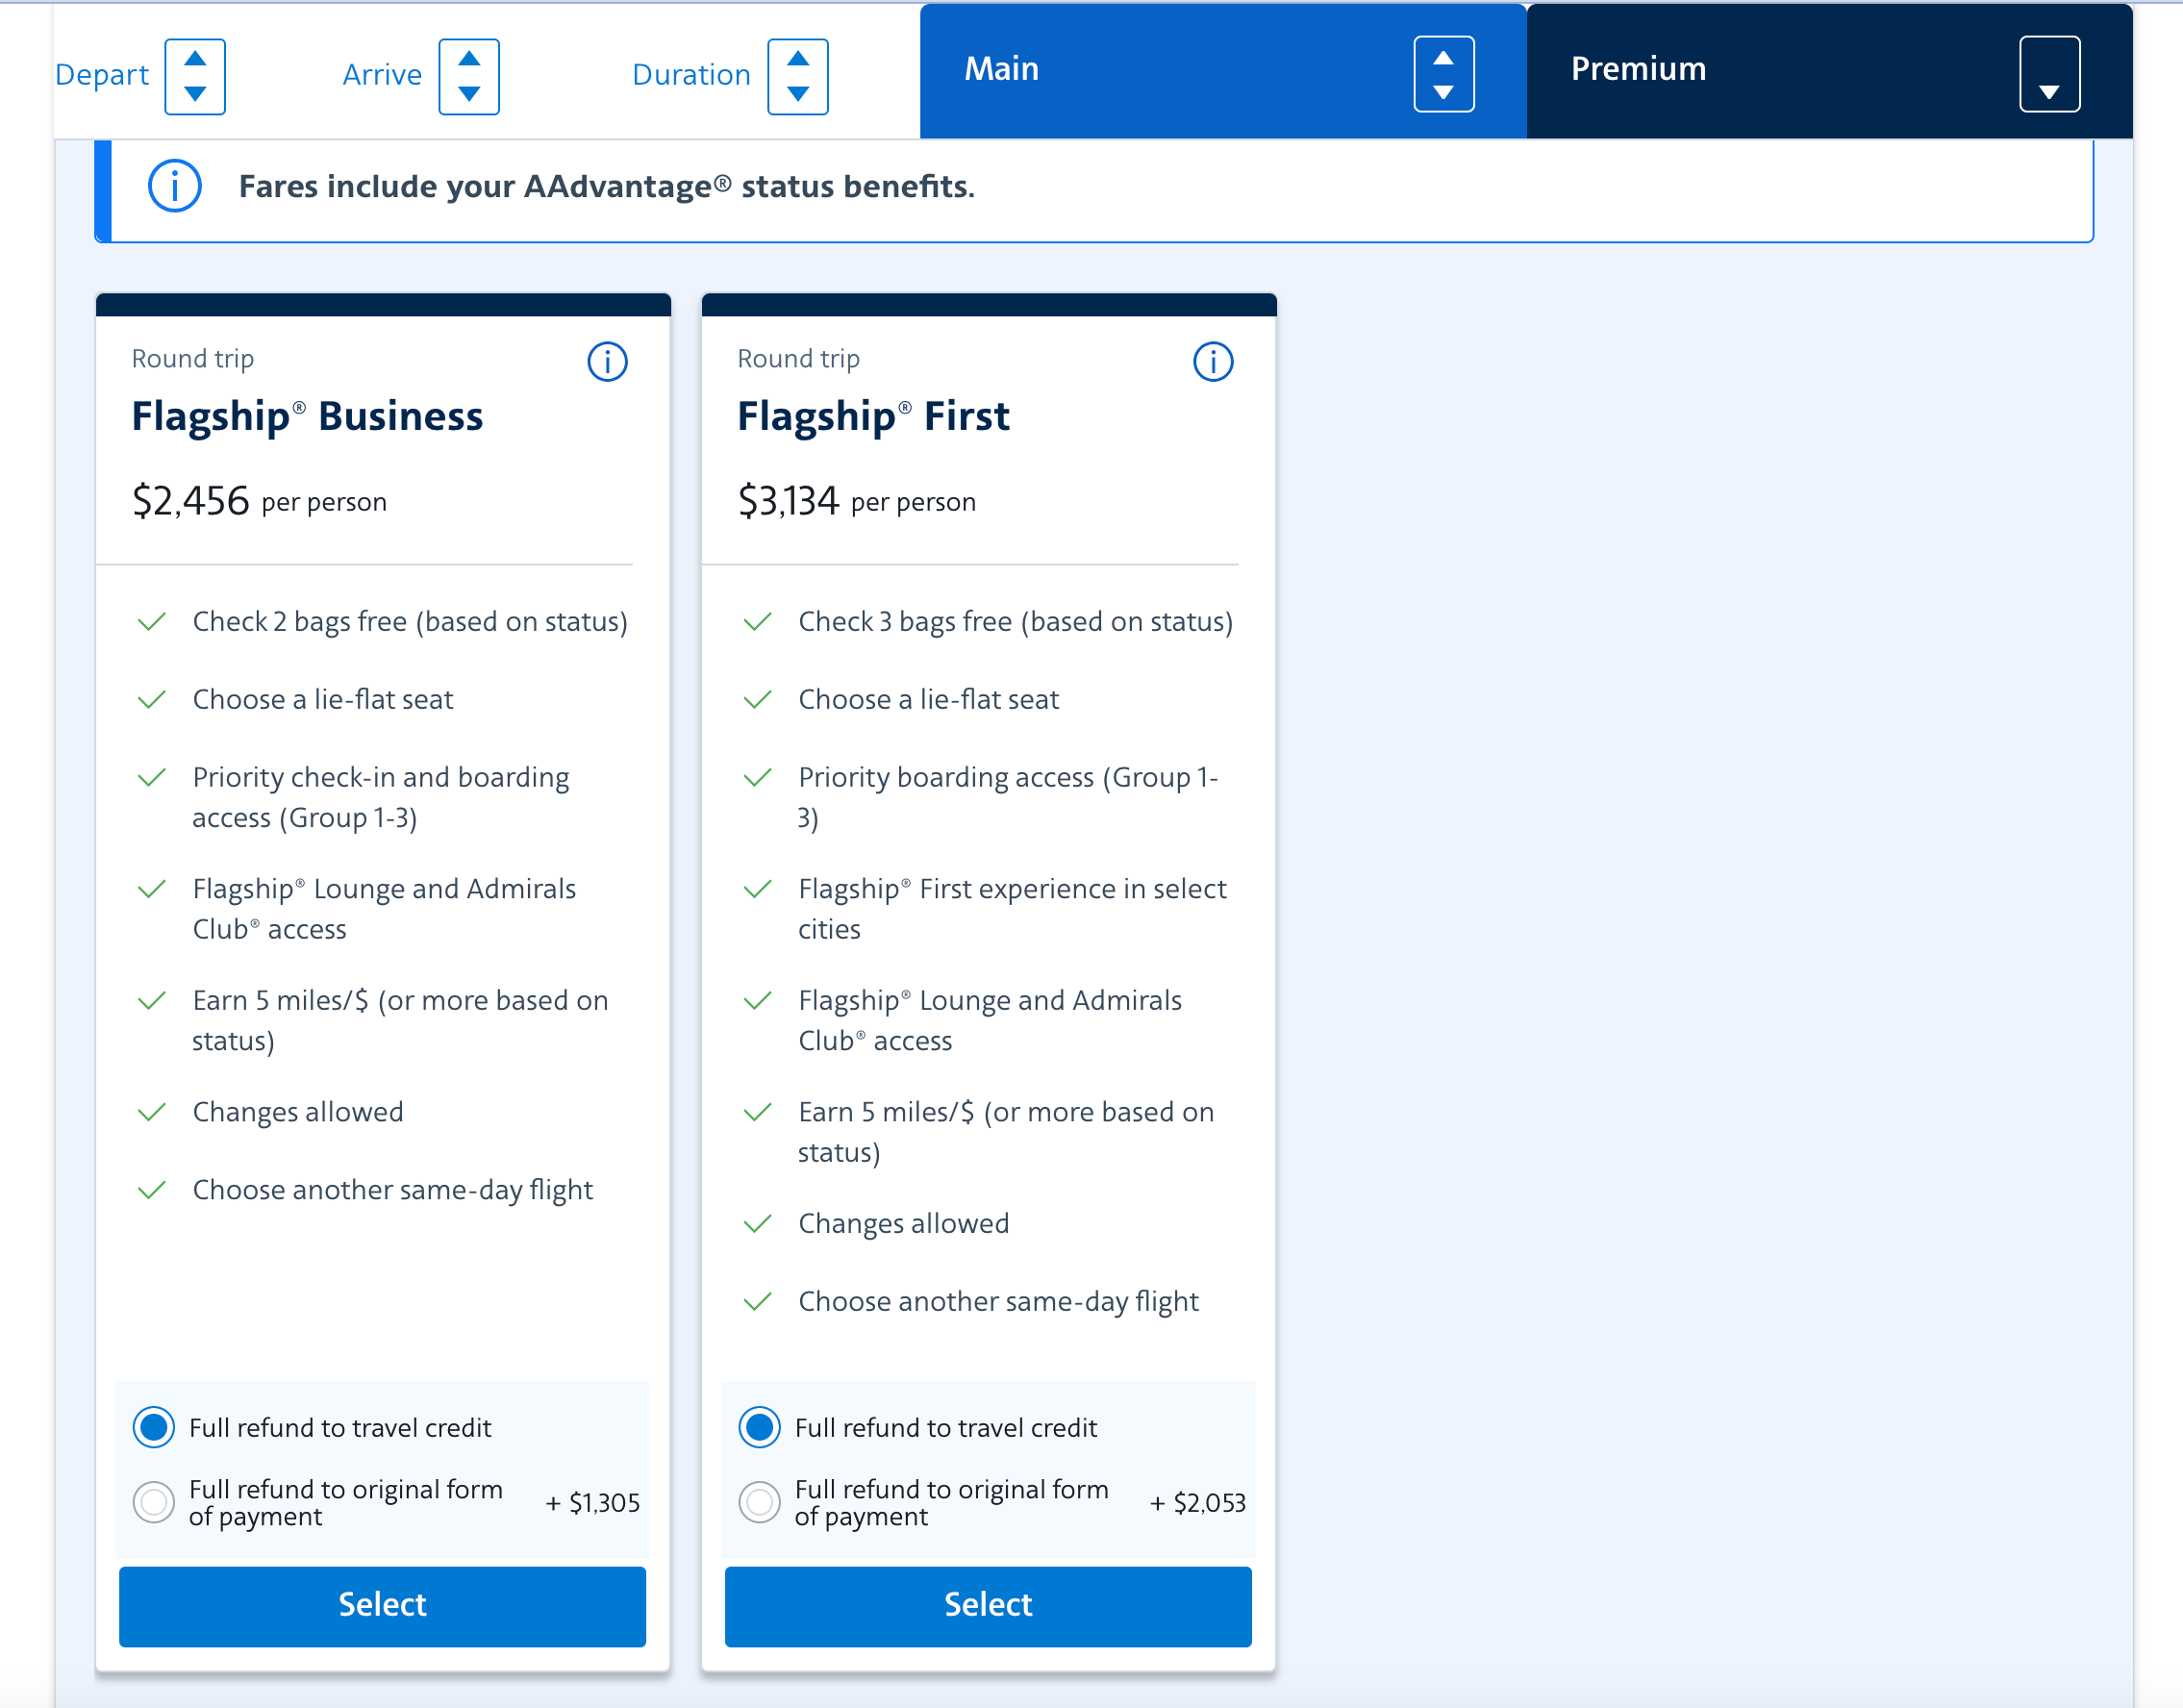Select the Flagship Business fare
This screenshot has height=1708, width=2183.
382,1605
